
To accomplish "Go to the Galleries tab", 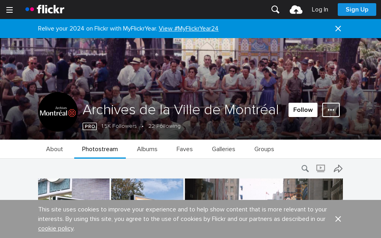I will click(223, 149).
